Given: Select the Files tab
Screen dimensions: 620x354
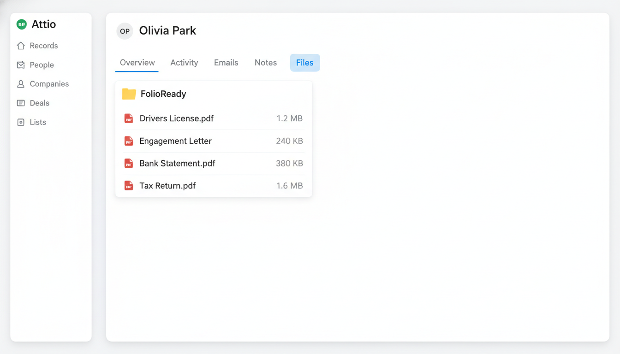Looking at the screenshot, I should [305, 63].
